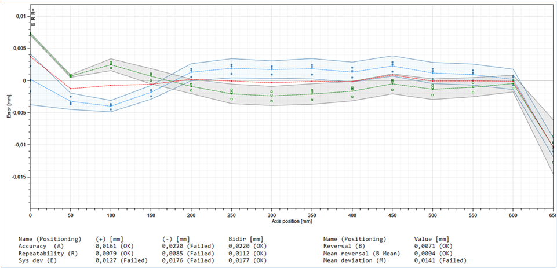This screenshot has height=268, width=557.
Task: Select the 600 tick on the position axis
Action: pos(512,215)
